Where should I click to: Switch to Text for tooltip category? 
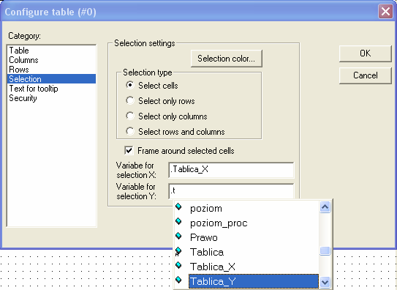coord(34,89)
